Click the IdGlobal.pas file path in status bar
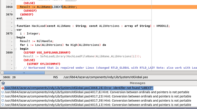 pos(106,77)
